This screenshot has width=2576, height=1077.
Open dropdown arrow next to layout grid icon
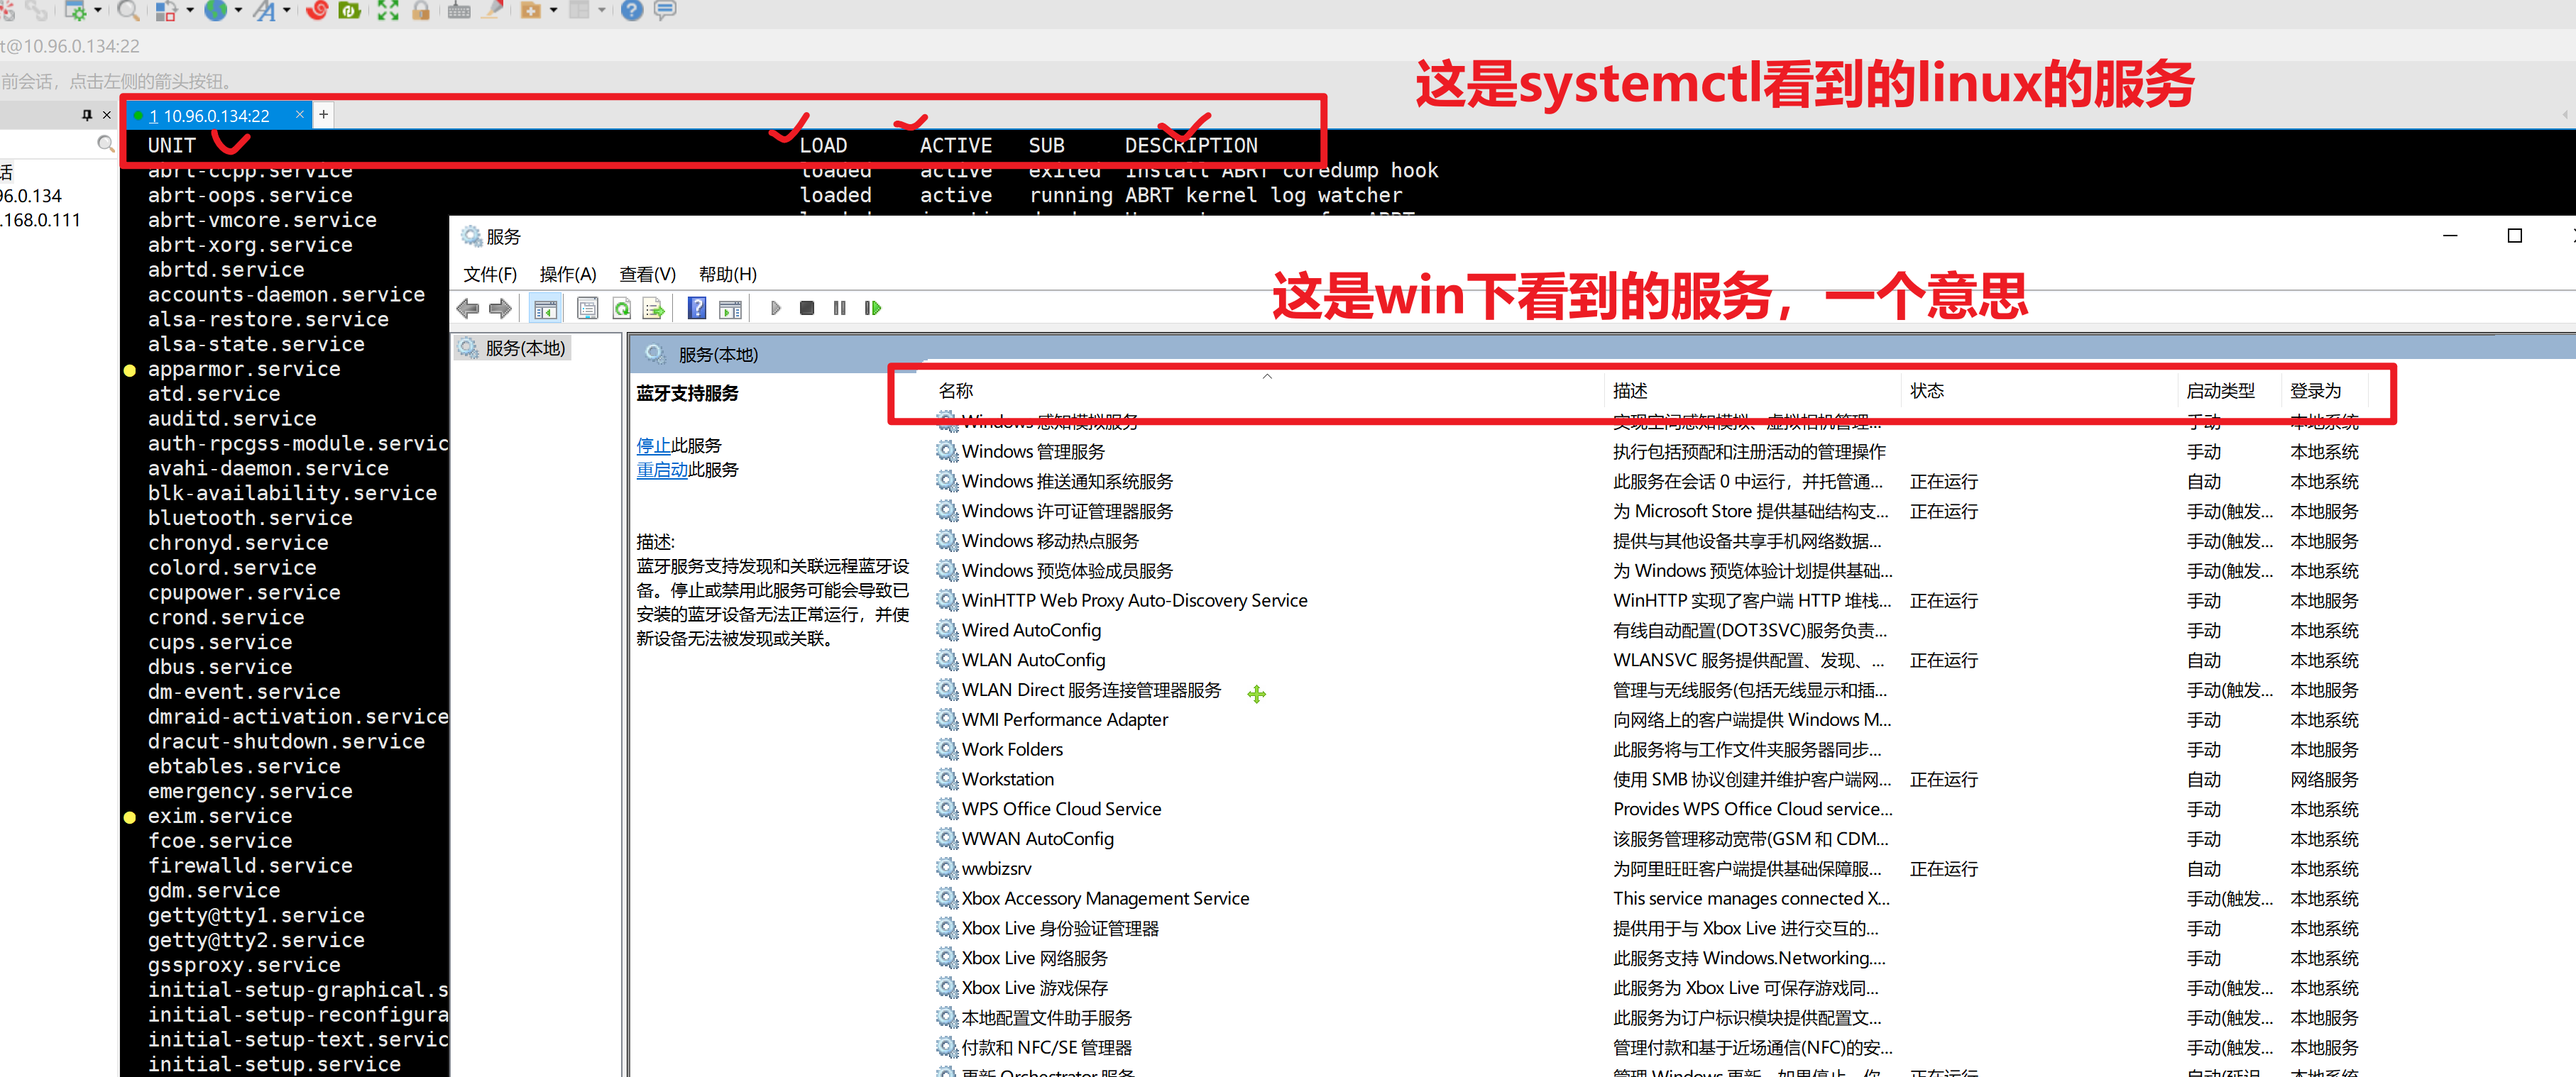[x=602, y=11]
